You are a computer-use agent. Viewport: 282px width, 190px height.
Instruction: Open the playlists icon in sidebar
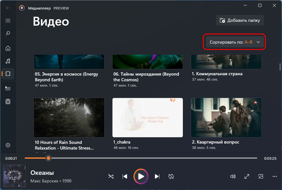coord(8,101)
